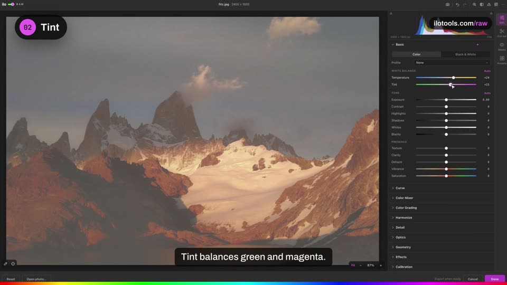The image size is (507, 285).
Task: Click the Contrast slider handle
Action: (x=446, y=107)
